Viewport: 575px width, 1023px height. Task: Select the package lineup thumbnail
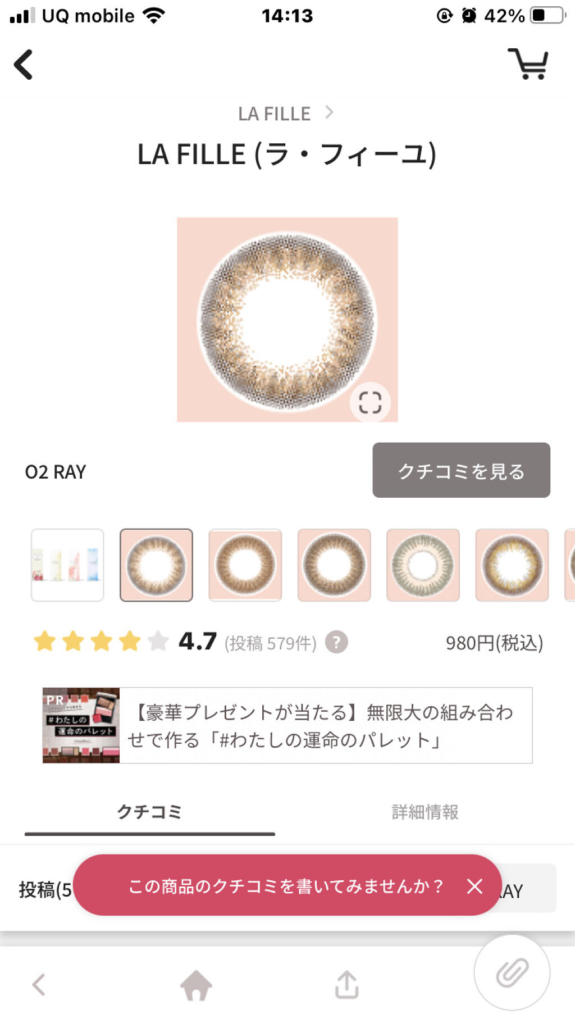[67, 565]
